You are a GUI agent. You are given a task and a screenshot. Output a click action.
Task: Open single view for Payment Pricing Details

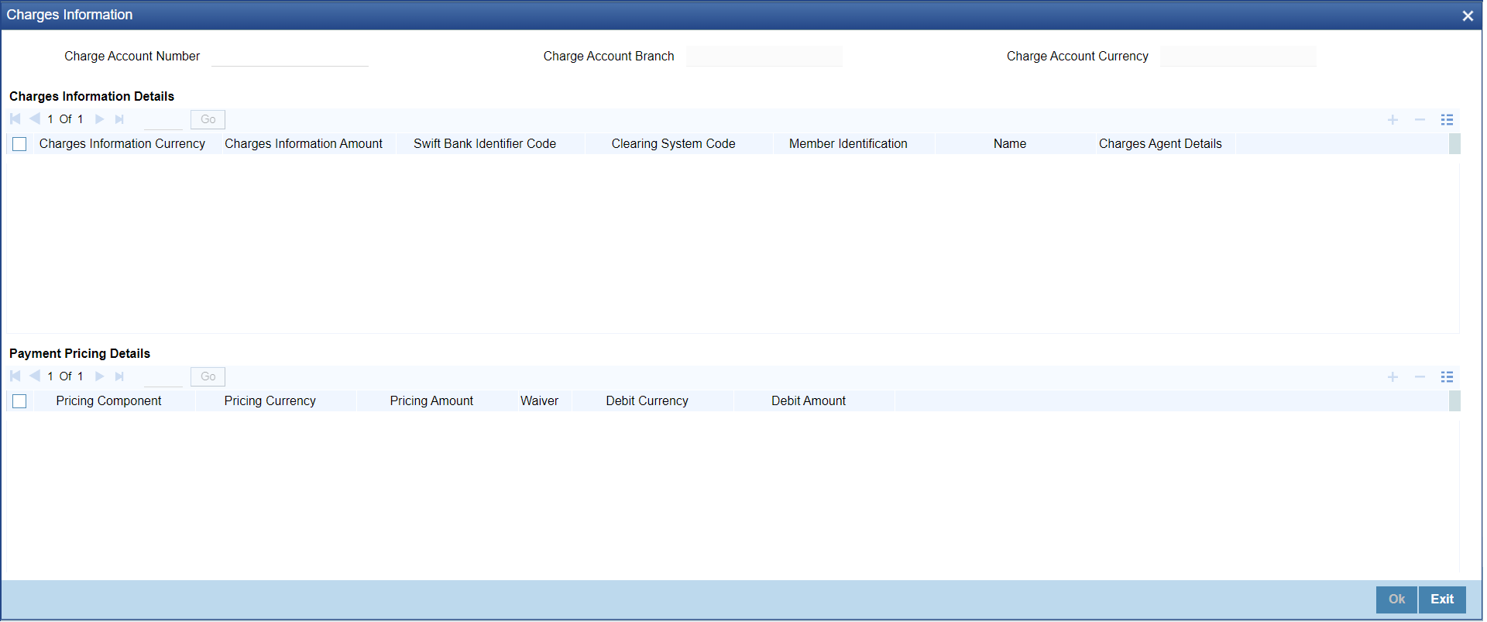point(1447,376)
